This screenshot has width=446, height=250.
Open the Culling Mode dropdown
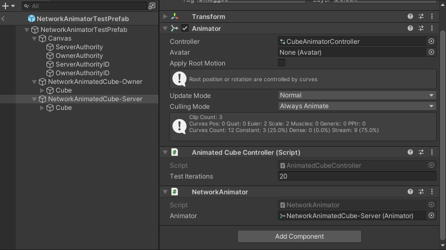357,106
